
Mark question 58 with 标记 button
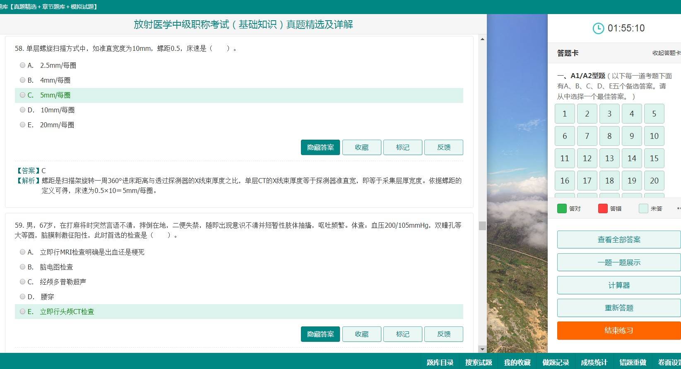tap(403, 148)
